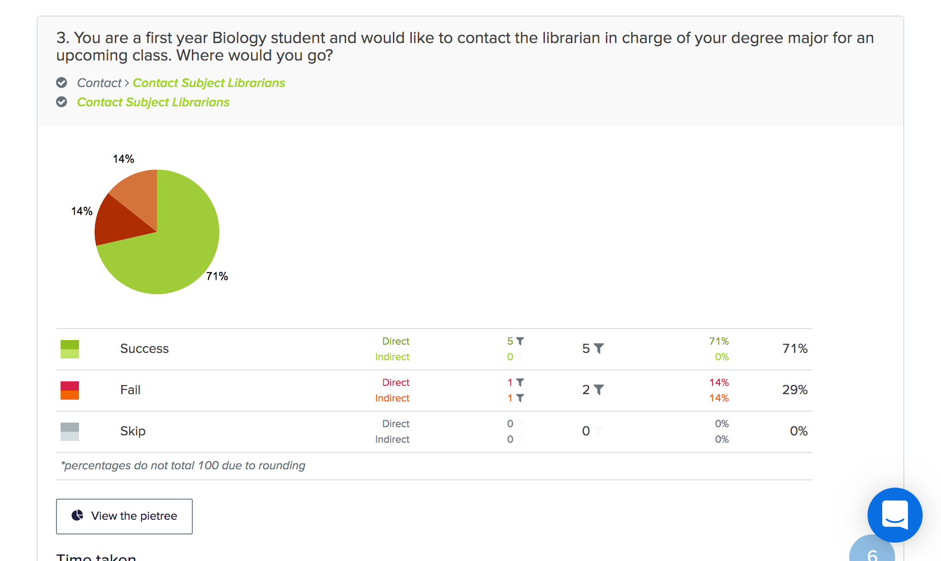Open the View the pietree button
Screen dimensions: 941x561
pyautogui.click(x=124, y=516)
